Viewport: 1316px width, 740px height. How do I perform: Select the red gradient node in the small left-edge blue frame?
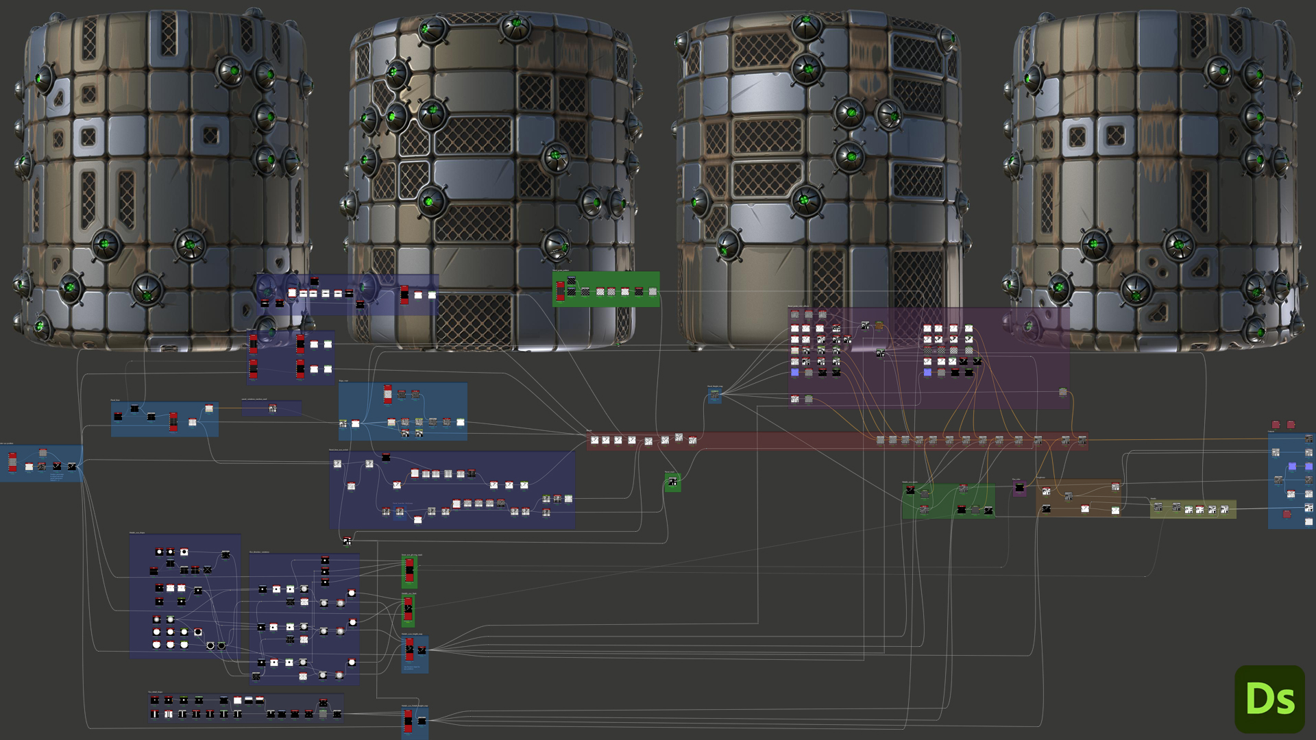point(12,462)
